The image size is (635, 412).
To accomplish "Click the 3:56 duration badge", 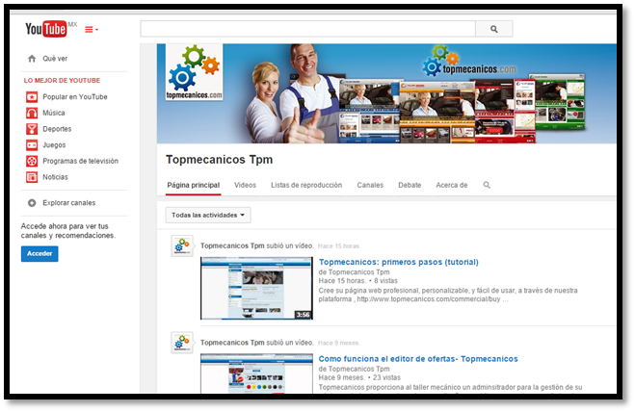I will point(303,315).
